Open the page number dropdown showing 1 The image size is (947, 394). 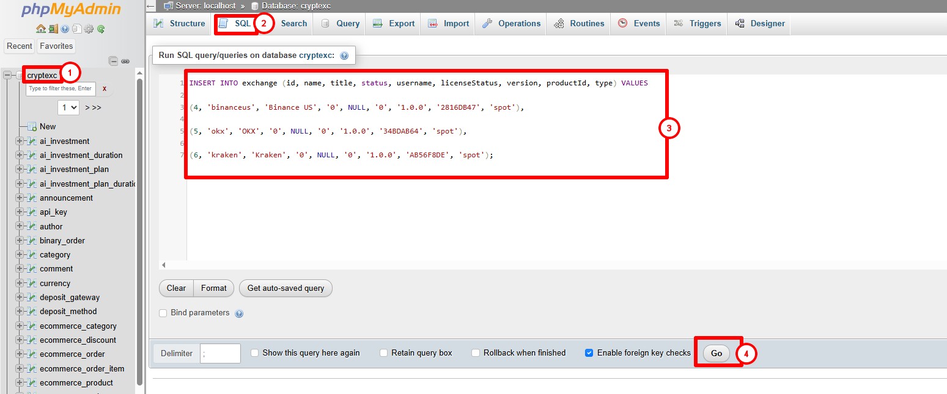68,107
